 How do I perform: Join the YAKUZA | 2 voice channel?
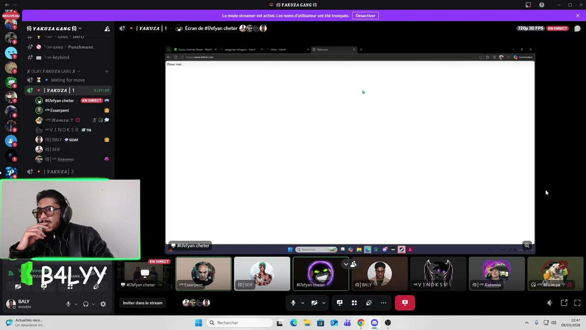68,171
